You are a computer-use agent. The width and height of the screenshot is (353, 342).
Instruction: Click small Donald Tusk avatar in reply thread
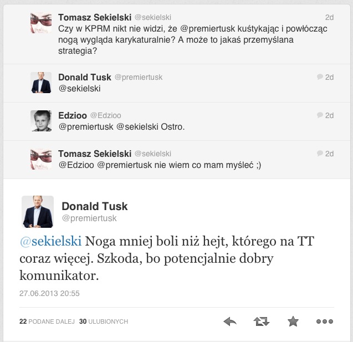tap(41, 83)
